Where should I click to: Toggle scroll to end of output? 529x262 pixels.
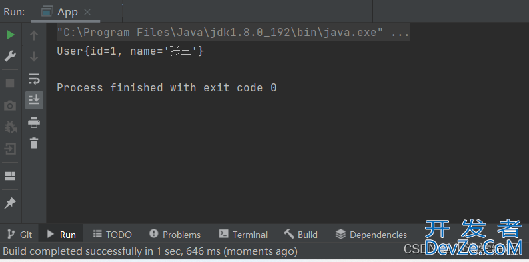tap(34, 100)
